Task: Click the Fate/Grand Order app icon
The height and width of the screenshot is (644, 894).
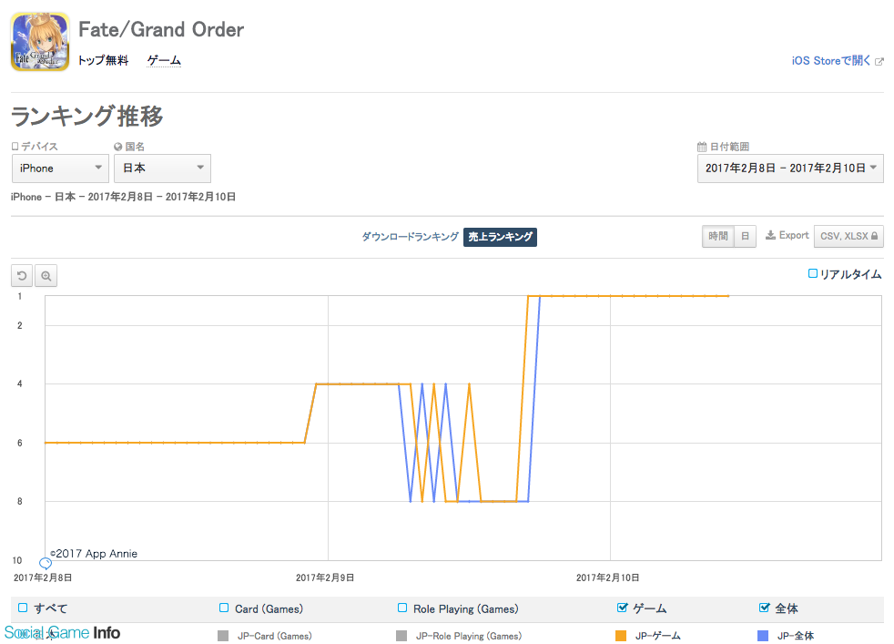Action: [x=40, y=42]
